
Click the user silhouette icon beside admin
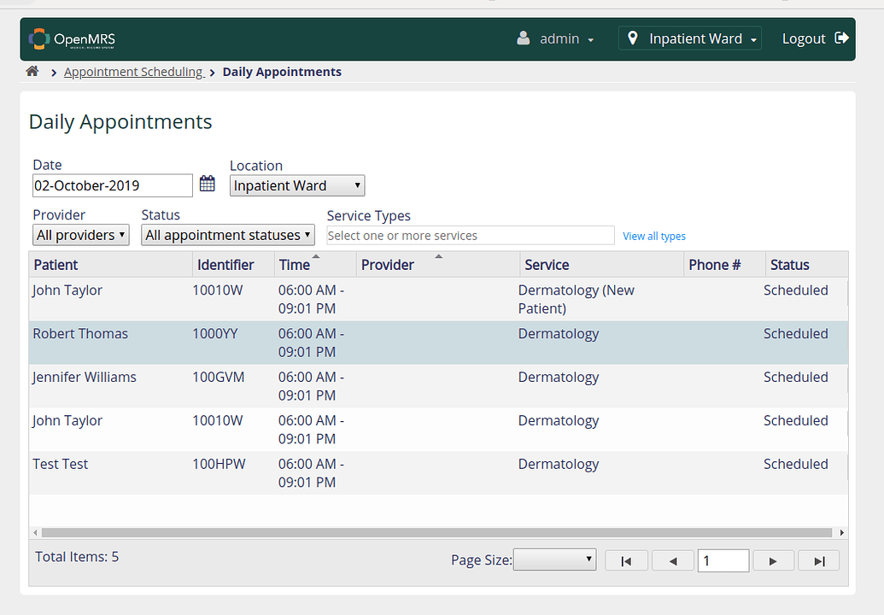click(523, 38)
